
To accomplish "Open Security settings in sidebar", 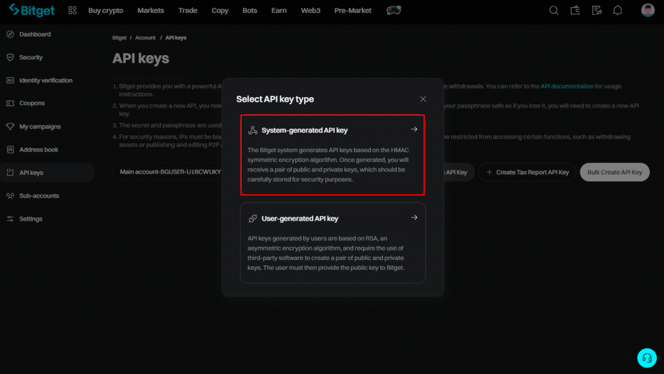I will [x=30, y=58].
